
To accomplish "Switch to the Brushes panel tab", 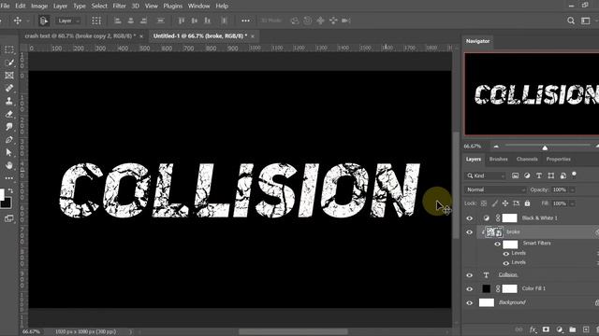I will 498,159.
